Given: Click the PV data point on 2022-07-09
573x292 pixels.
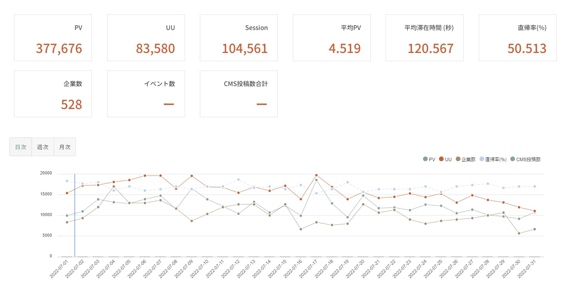Looking at the screenshot, I should [192, 189].
